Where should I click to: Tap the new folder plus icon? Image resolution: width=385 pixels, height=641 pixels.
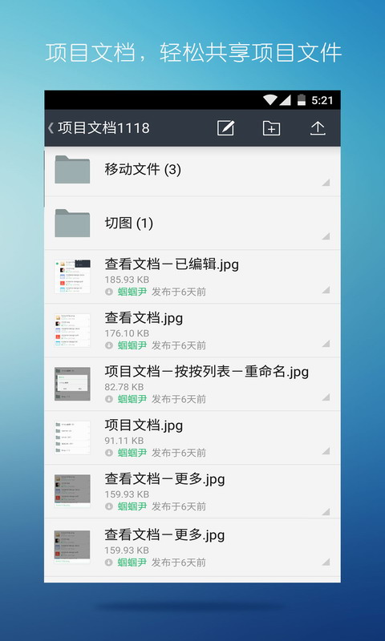pyautogui.click(x=271, y=128)
